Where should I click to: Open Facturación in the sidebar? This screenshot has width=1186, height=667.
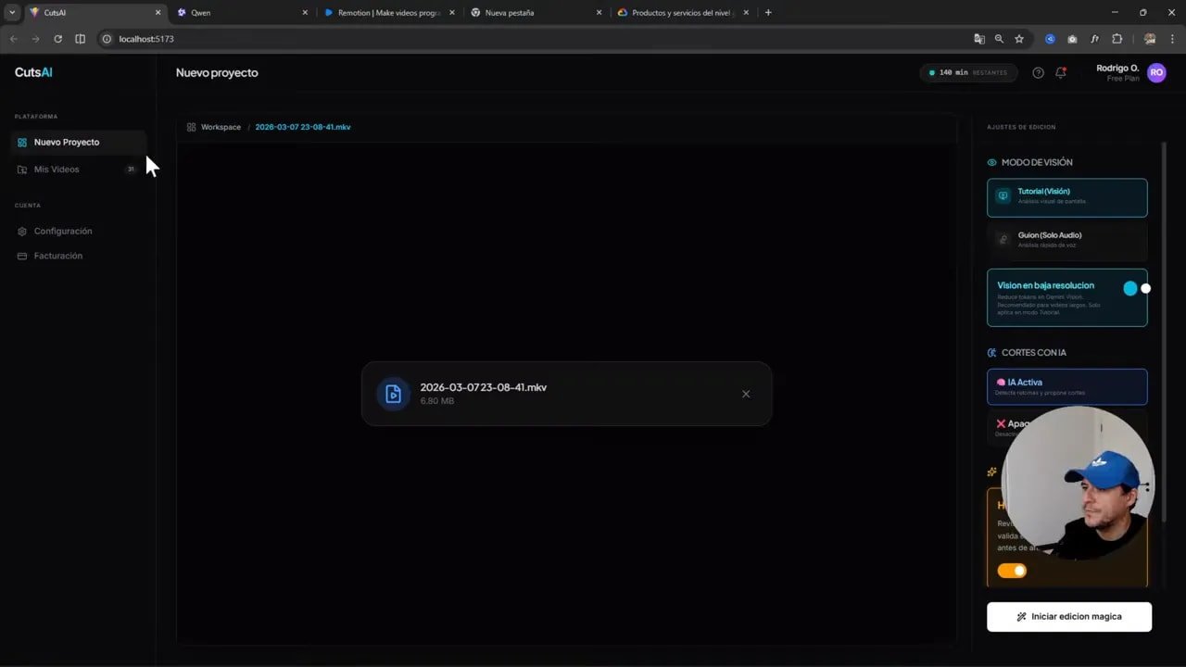[x=79, y=256]
